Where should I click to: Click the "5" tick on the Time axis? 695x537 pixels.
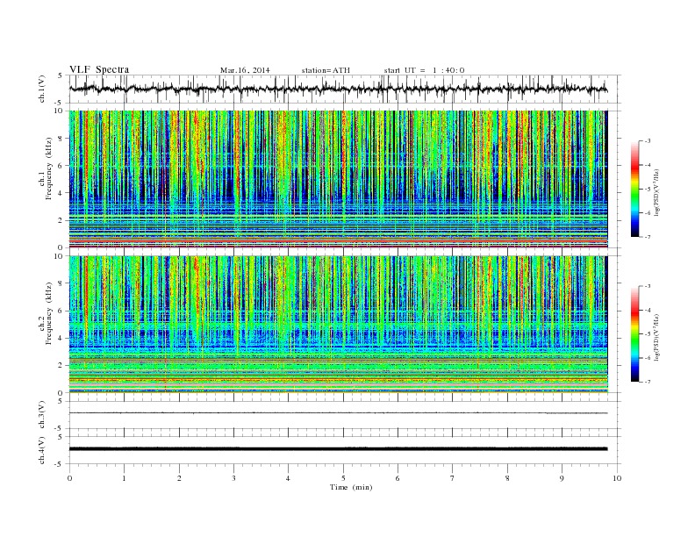343,478
